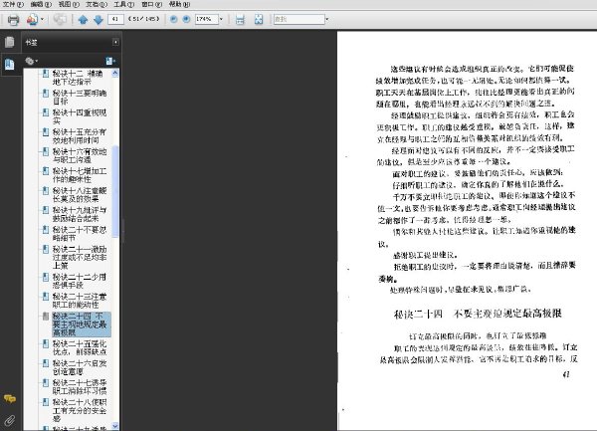The height and width of the screenshot is (431, 597).
Task: Click the bookmark icon beside 秘诀十三
Action: click(x=46, y=93)
